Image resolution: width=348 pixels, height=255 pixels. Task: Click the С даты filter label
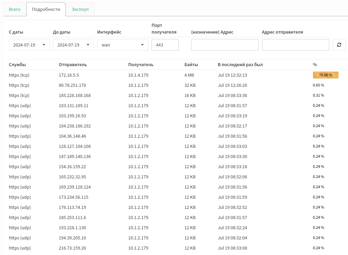pyautogui.click(x=16, y=32)
